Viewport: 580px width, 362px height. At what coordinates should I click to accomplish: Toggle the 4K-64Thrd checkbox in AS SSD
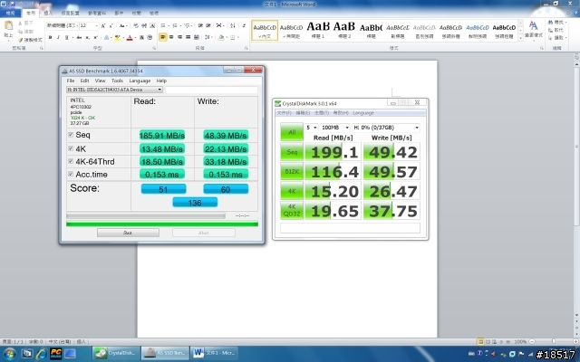click(x=71, y=161)
